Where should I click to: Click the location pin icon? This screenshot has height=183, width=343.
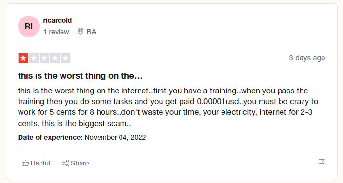tap(81, 32)
